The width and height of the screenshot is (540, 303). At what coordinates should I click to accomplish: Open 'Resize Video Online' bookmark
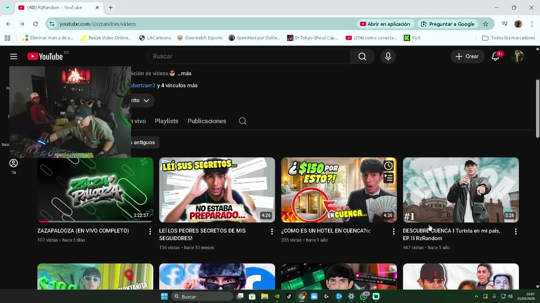tap(106, 38)
